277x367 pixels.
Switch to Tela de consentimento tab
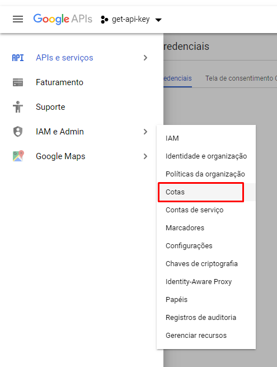(x=241, y=78)
